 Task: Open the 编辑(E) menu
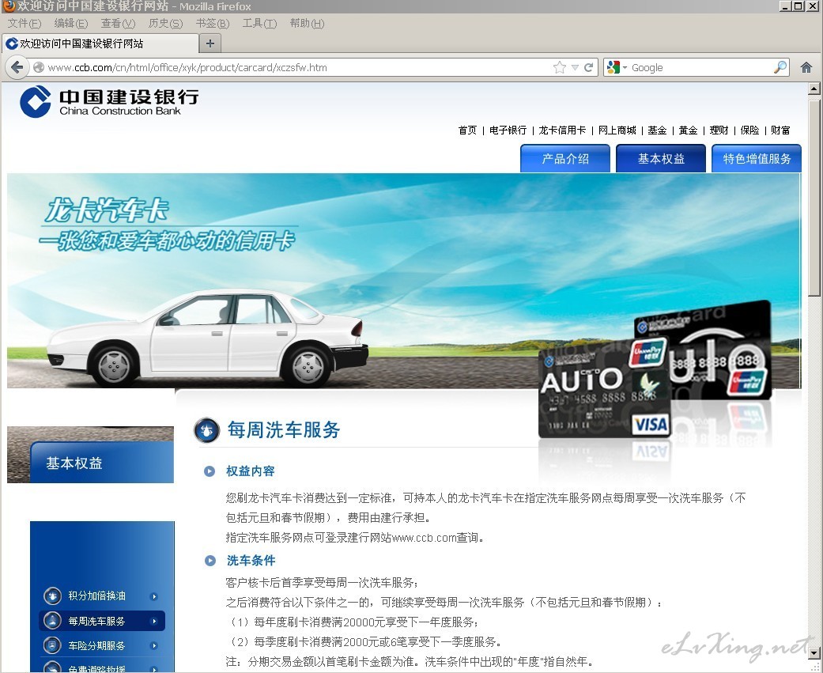(71, 23)
